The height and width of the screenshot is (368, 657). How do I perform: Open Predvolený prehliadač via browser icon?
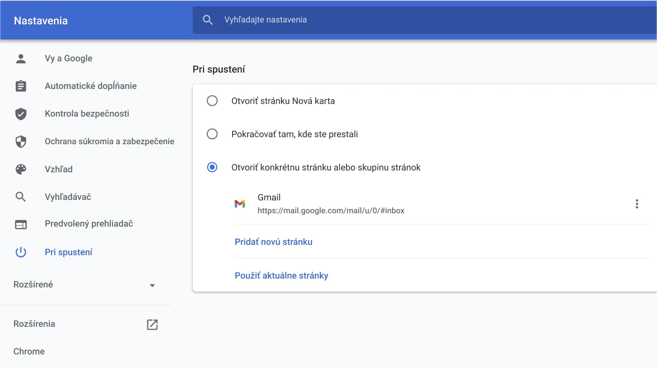pyautogui.click(x=21, y=224)
